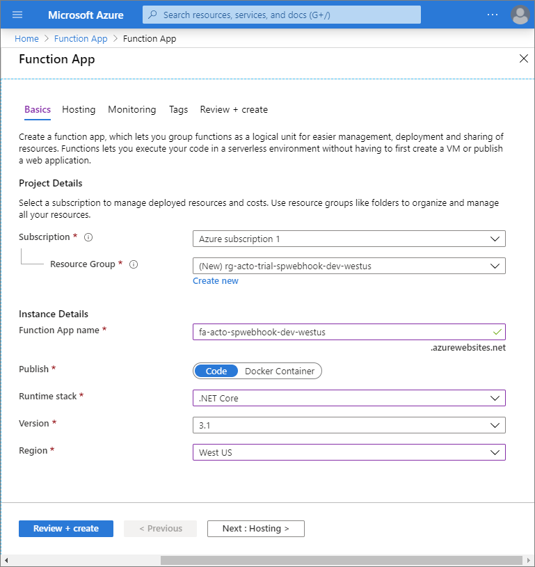The height and width of the screenshot is (567, 535).
Task: Open the Runtime stack dropdown
Action: tap(349, 398)
